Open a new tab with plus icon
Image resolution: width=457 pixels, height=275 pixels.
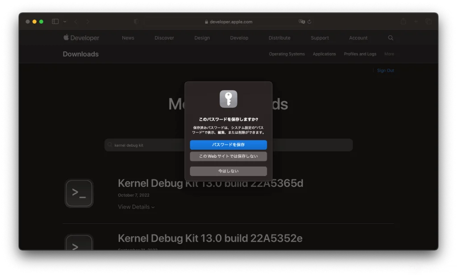click(x=416, y=21)
